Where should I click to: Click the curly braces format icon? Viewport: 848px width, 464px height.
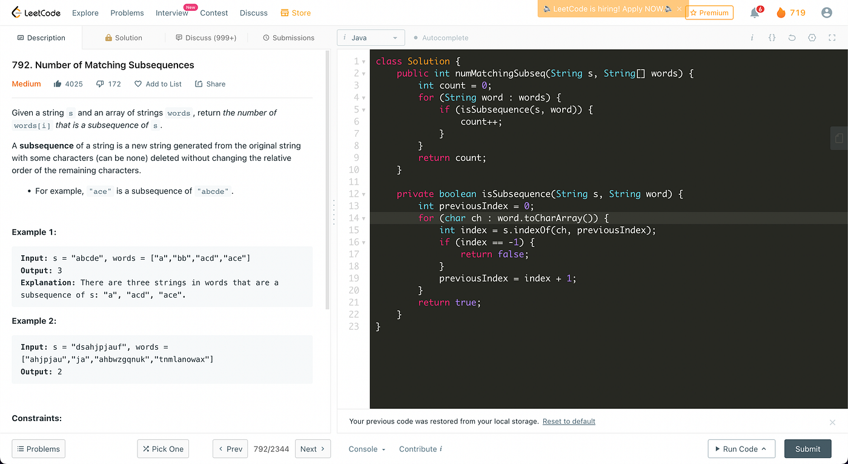[x=772, y=38]
